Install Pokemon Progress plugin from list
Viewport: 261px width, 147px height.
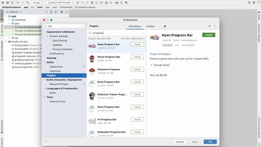click(137, 69)
